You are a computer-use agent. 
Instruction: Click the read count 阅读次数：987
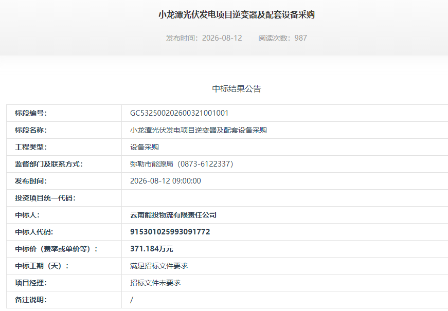pyautogui.click(x=282, y=38)
